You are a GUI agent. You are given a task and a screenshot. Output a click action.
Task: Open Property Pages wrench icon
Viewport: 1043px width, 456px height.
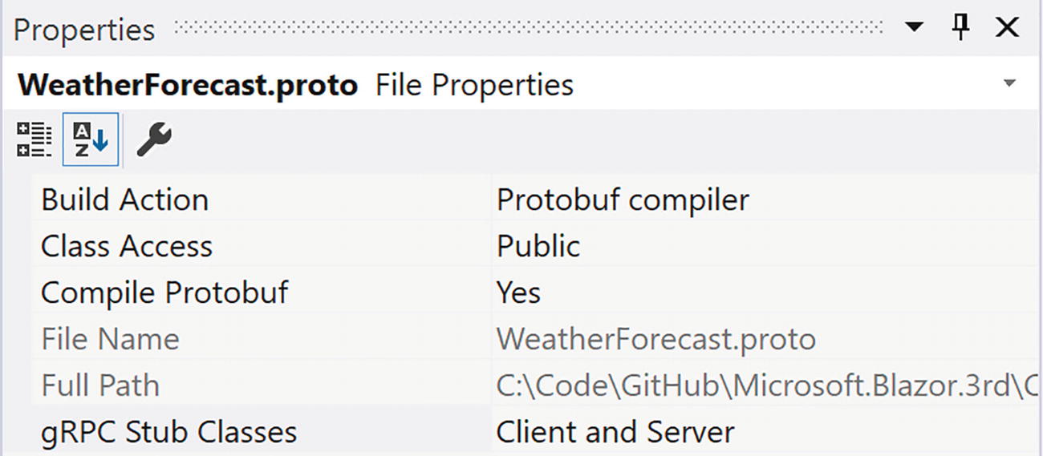[x=153, y=140]
